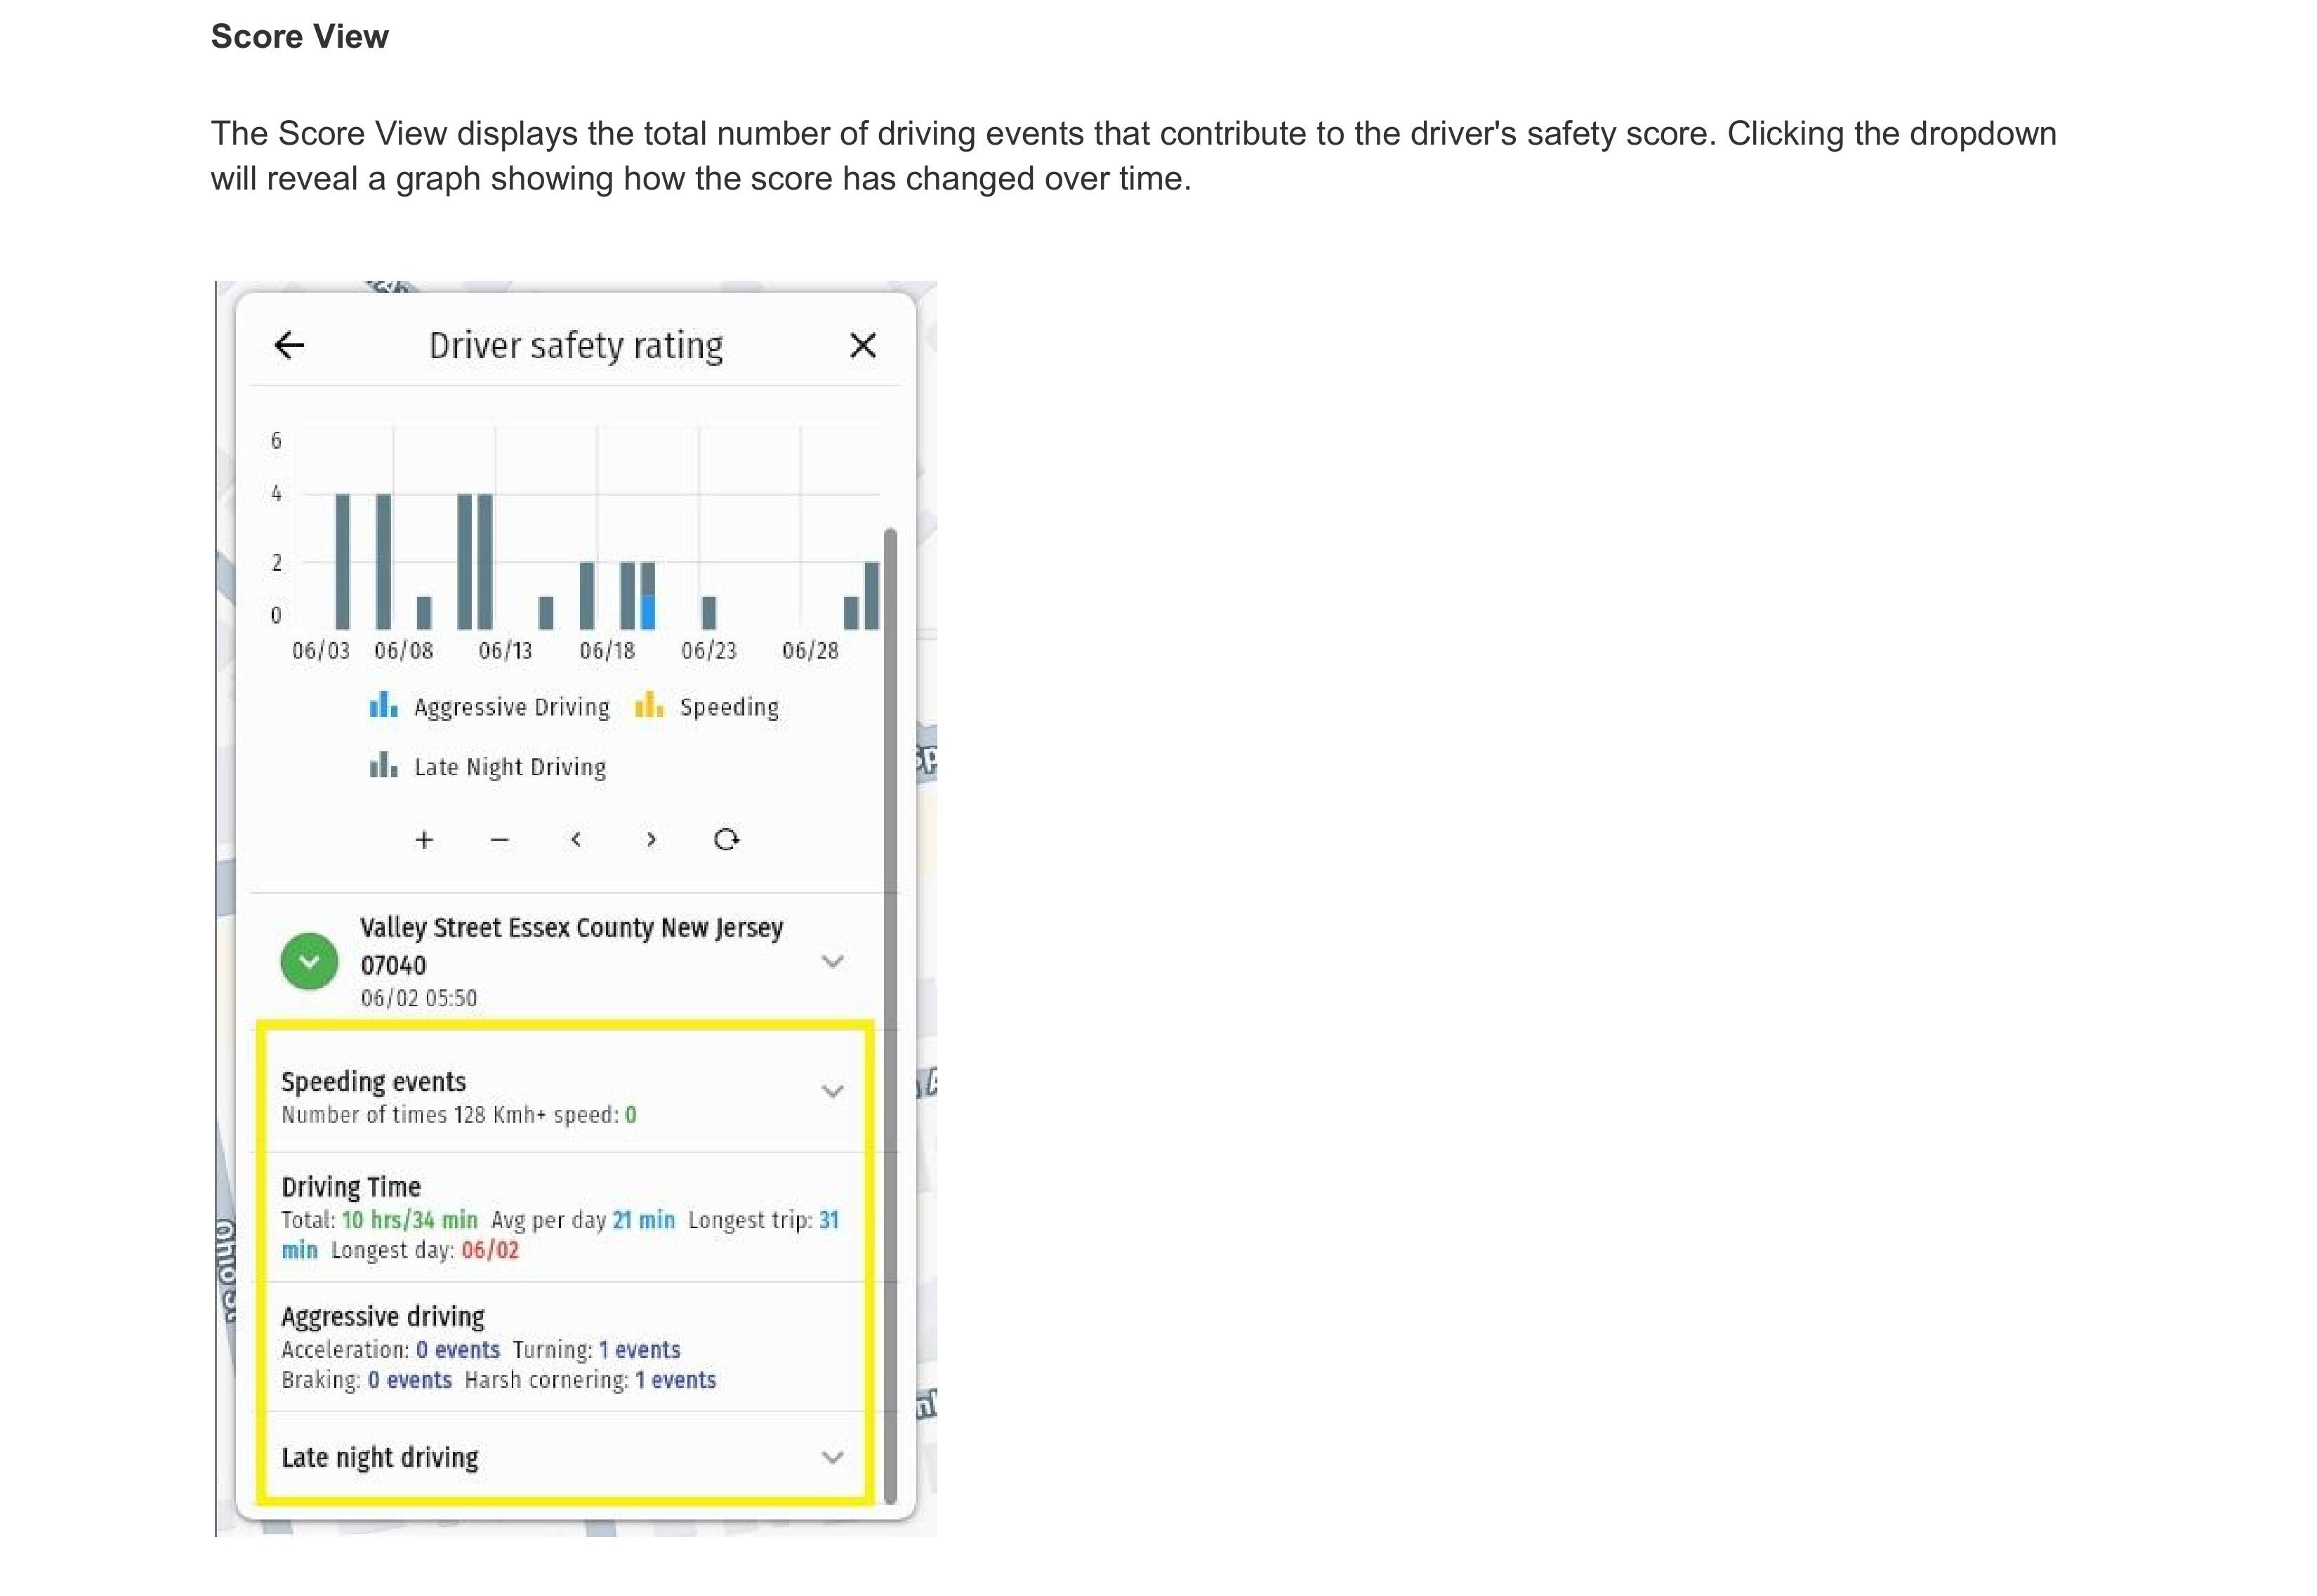This screenshot has width=2317, height=1596.
Task: Expand the Valley Street address dropdown
Action: coord(832,962)
